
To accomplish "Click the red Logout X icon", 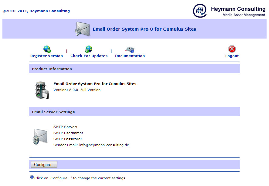I will tap(232, 49).
